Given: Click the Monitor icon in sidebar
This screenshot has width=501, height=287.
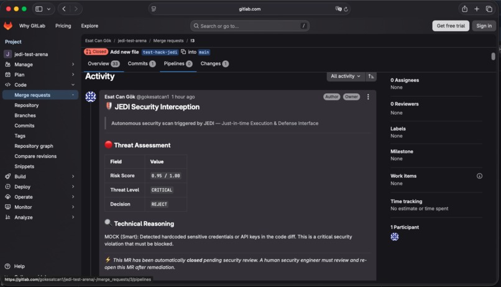Looking at the screenshot, I should click(x=7, y=207).
